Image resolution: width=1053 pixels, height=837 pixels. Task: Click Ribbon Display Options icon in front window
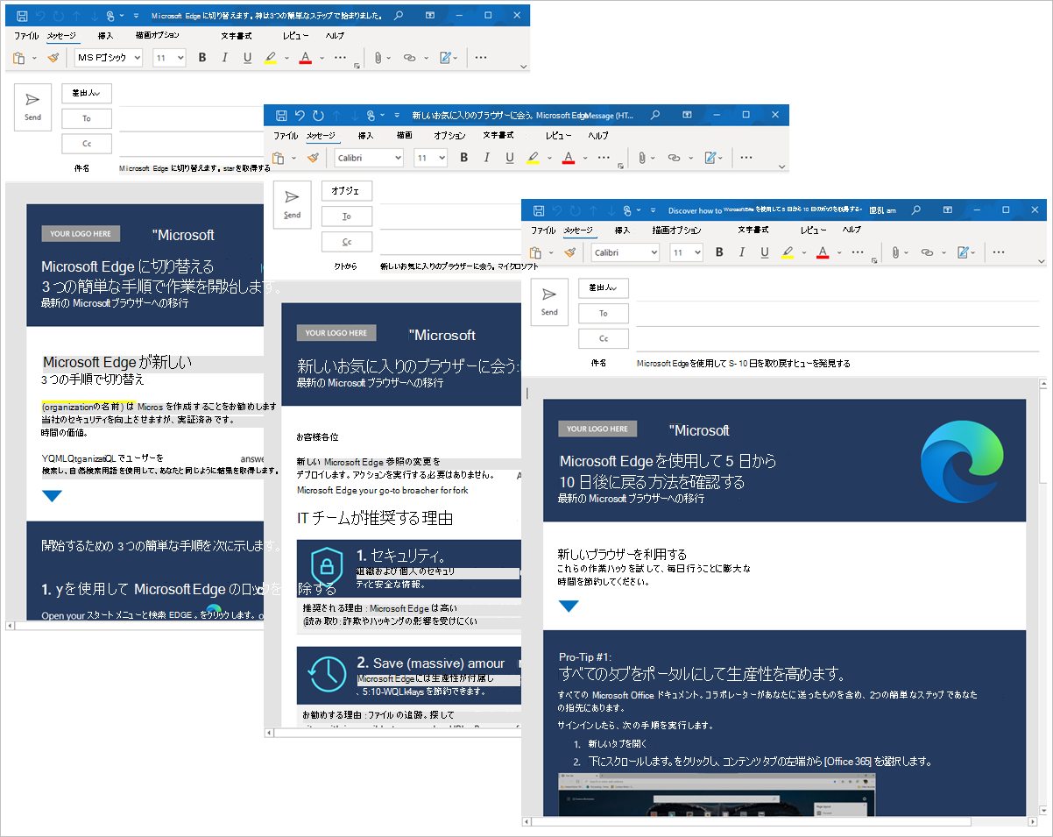[x=949, y=210]
